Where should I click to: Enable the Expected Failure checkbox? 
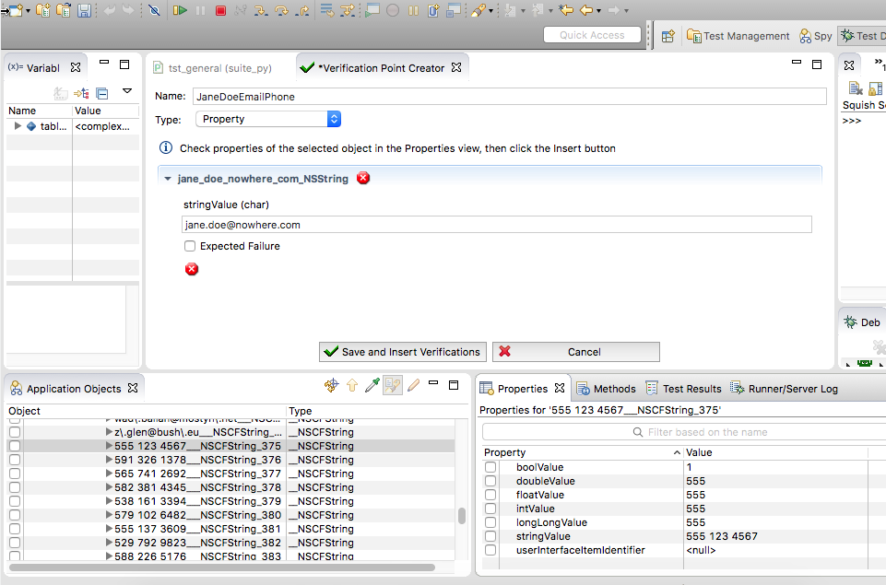[190, 246]
